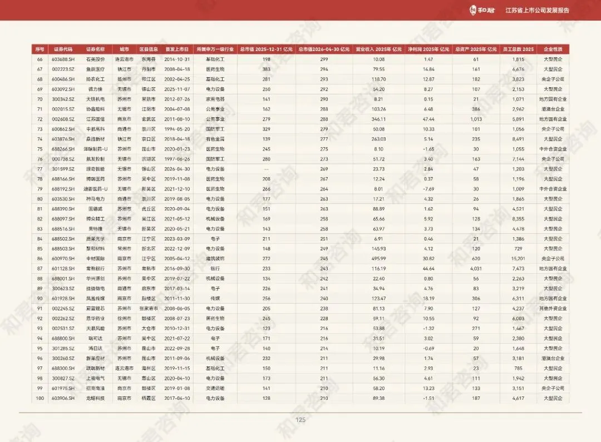Image resolution: width=601 pixels, height=442 pixels.
Task: Click the 总市值 2025-12-31 亿元 header
Action: point(267,49)
